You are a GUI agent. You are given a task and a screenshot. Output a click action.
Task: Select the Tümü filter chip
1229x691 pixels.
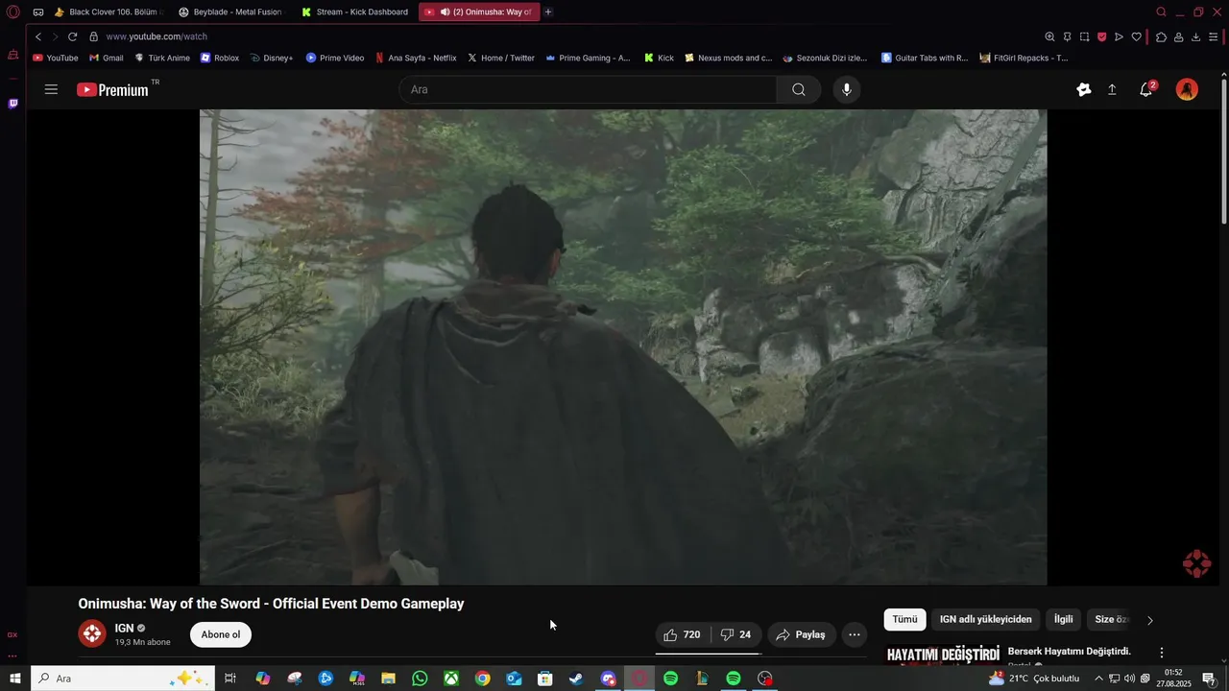904,619
